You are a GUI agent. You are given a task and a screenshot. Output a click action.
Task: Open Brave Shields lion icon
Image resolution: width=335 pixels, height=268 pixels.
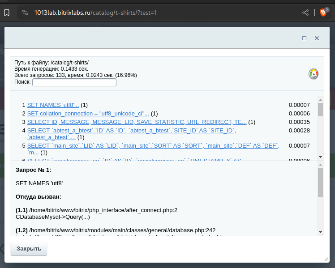(323, 13)
